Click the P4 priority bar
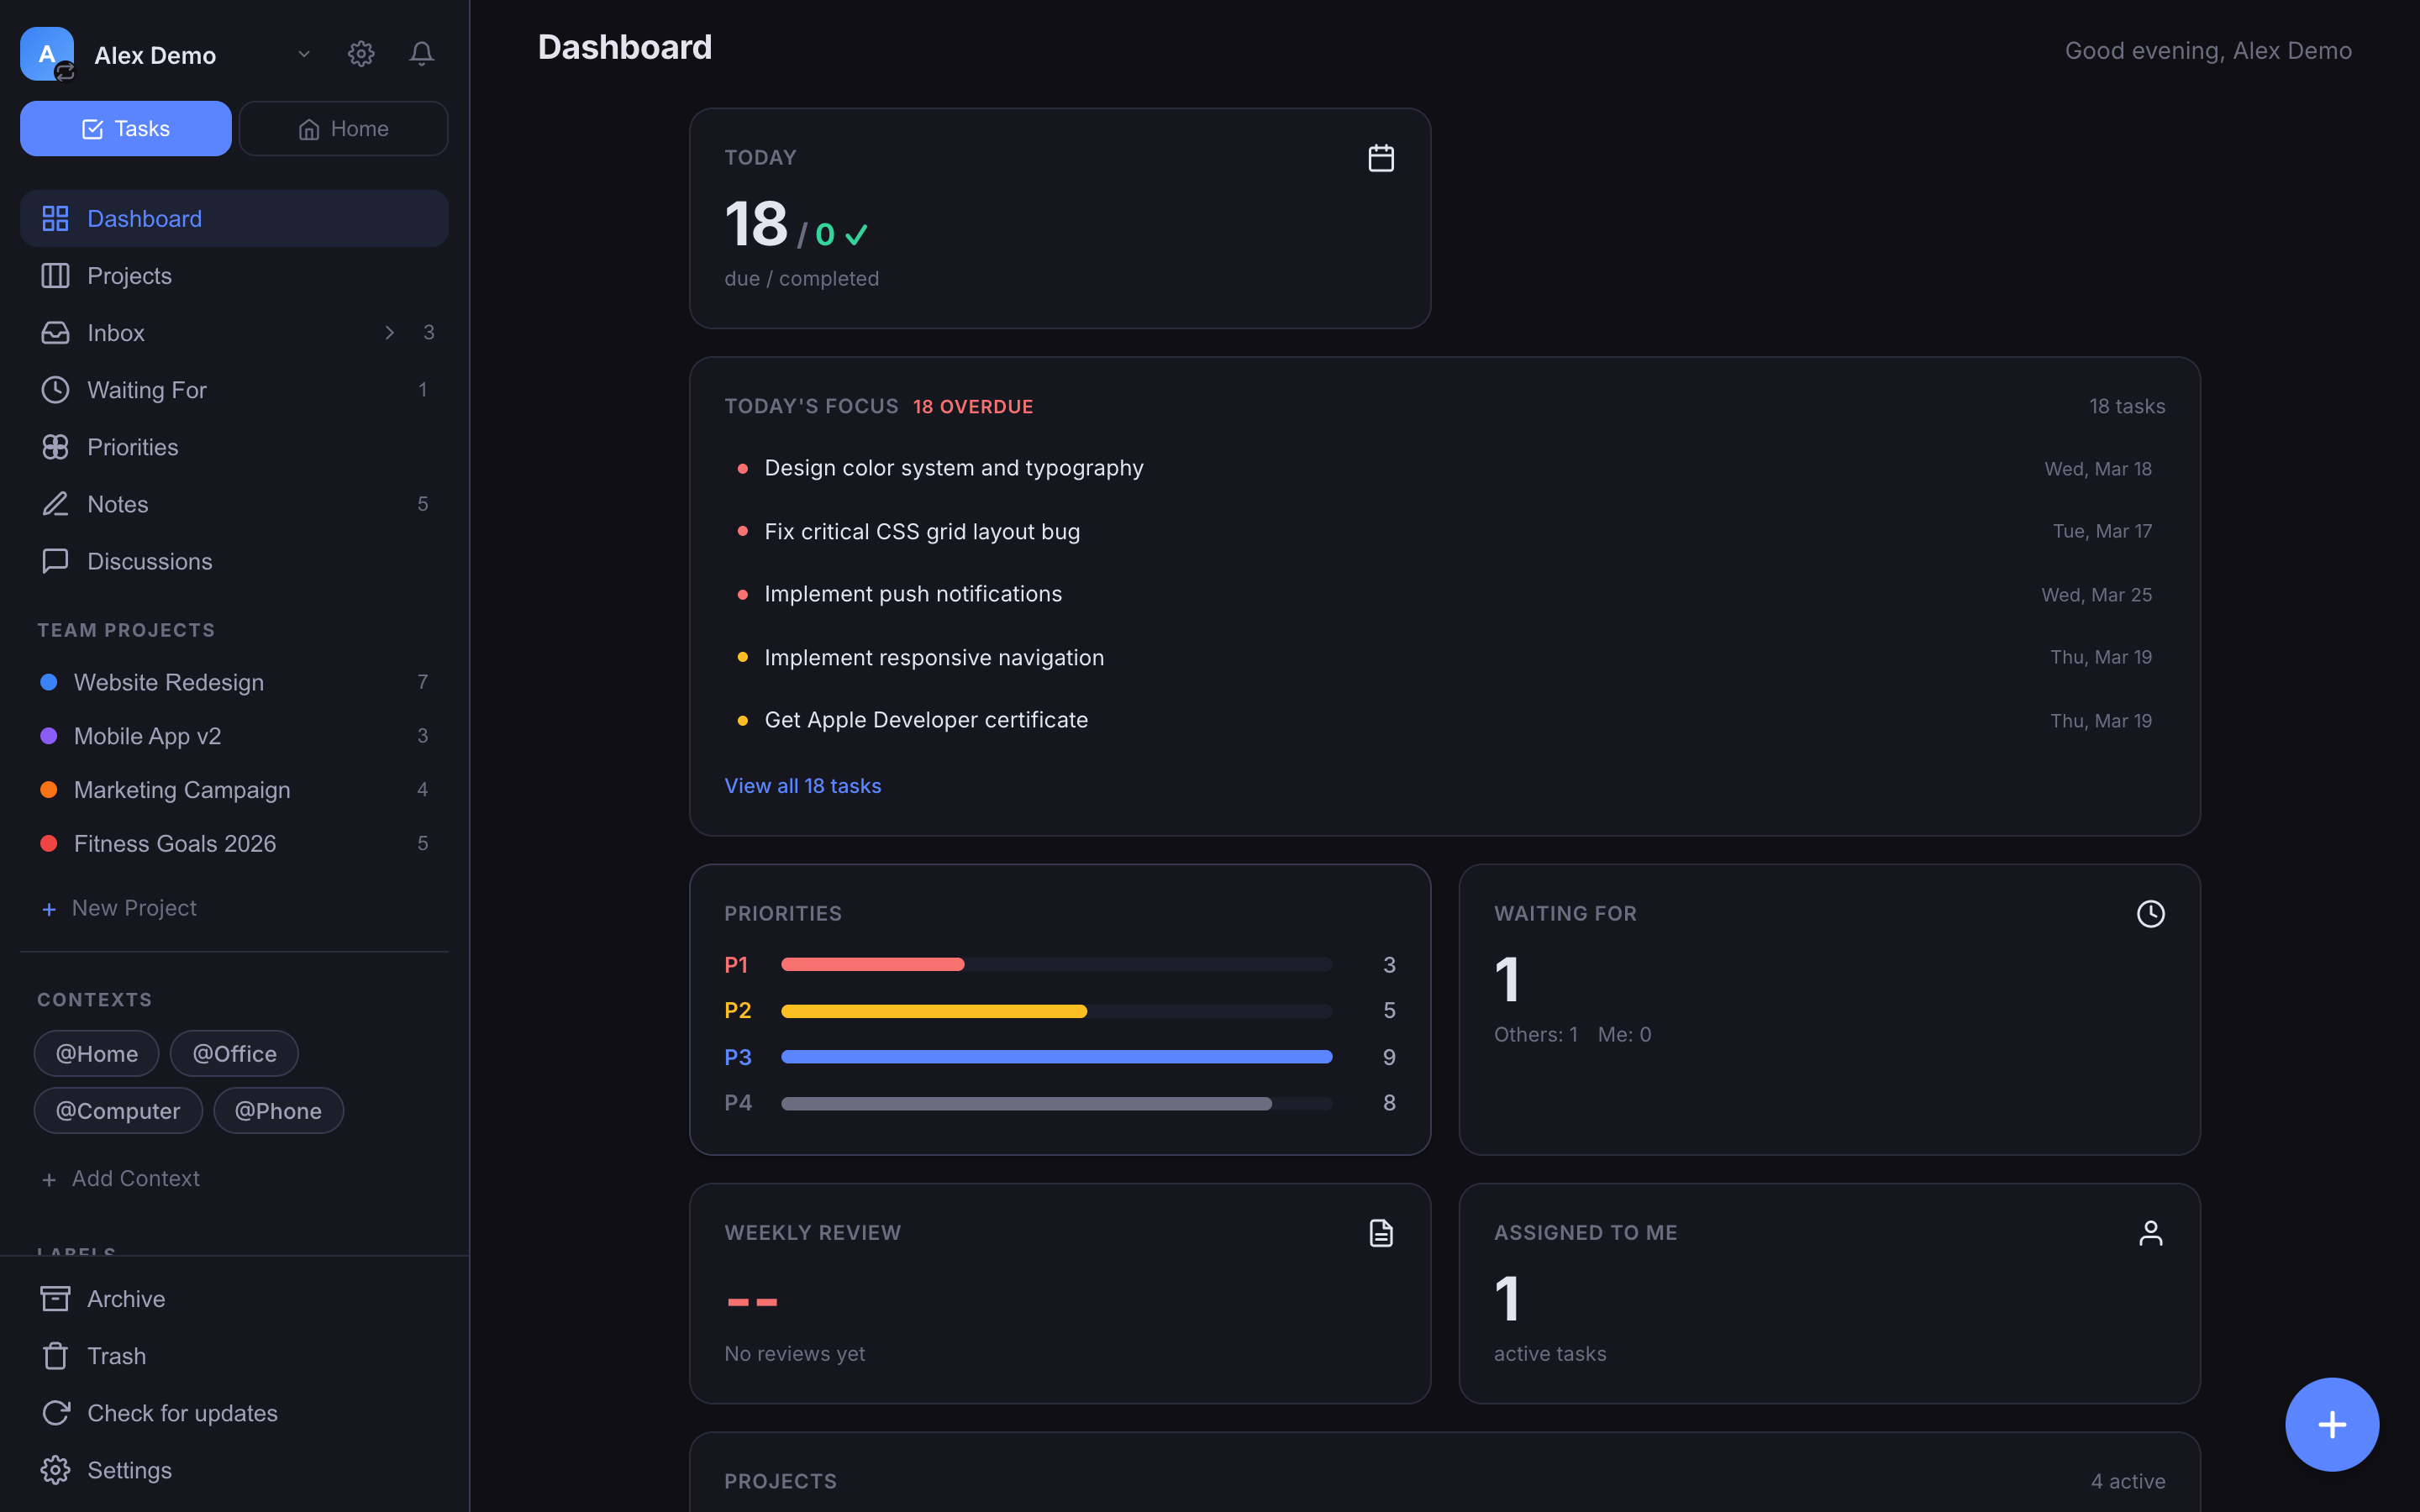The height and width of the screenshot is (1512, 2420). coord(1056,1103)
